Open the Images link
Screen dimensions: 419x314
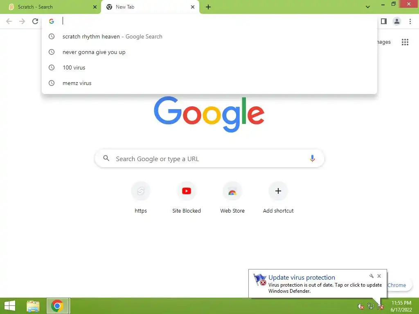click(384, 42)
